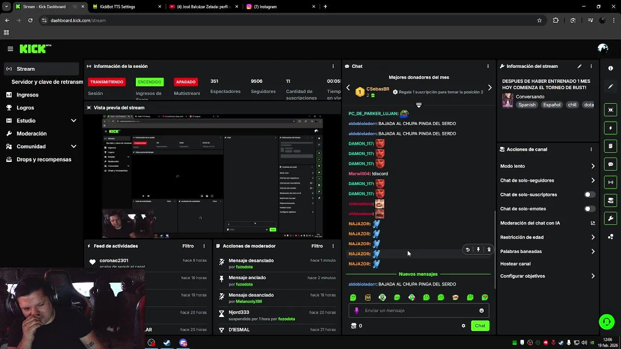Click the green headset support button
The height and width of the screenshot is (349, 621).
coord(606,321)
